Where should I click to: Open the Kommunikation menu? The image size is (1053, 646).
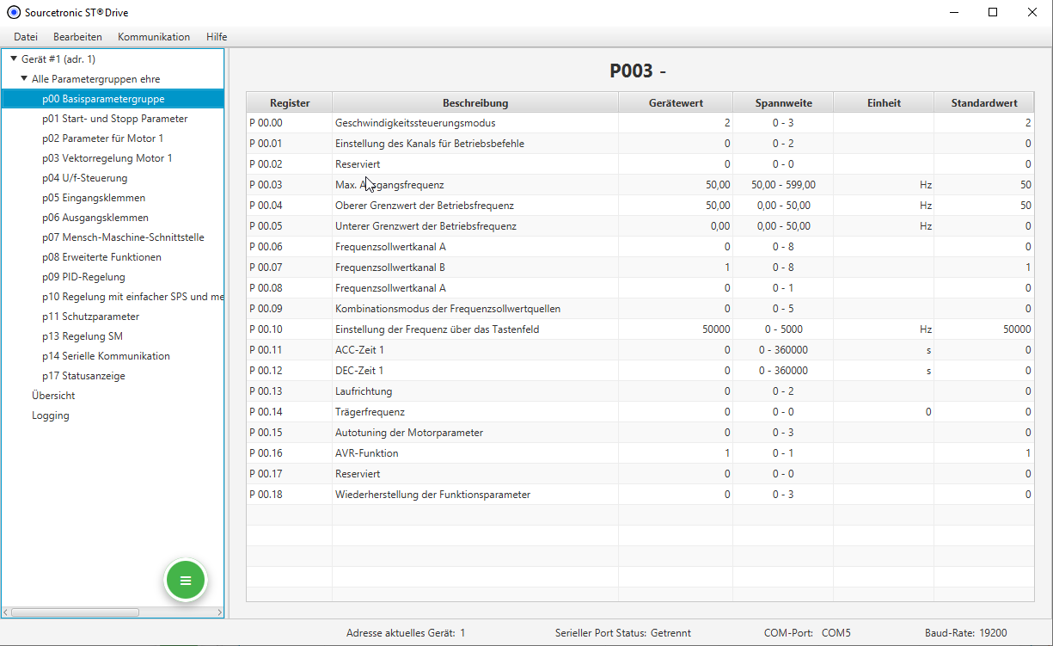[154, 37]
